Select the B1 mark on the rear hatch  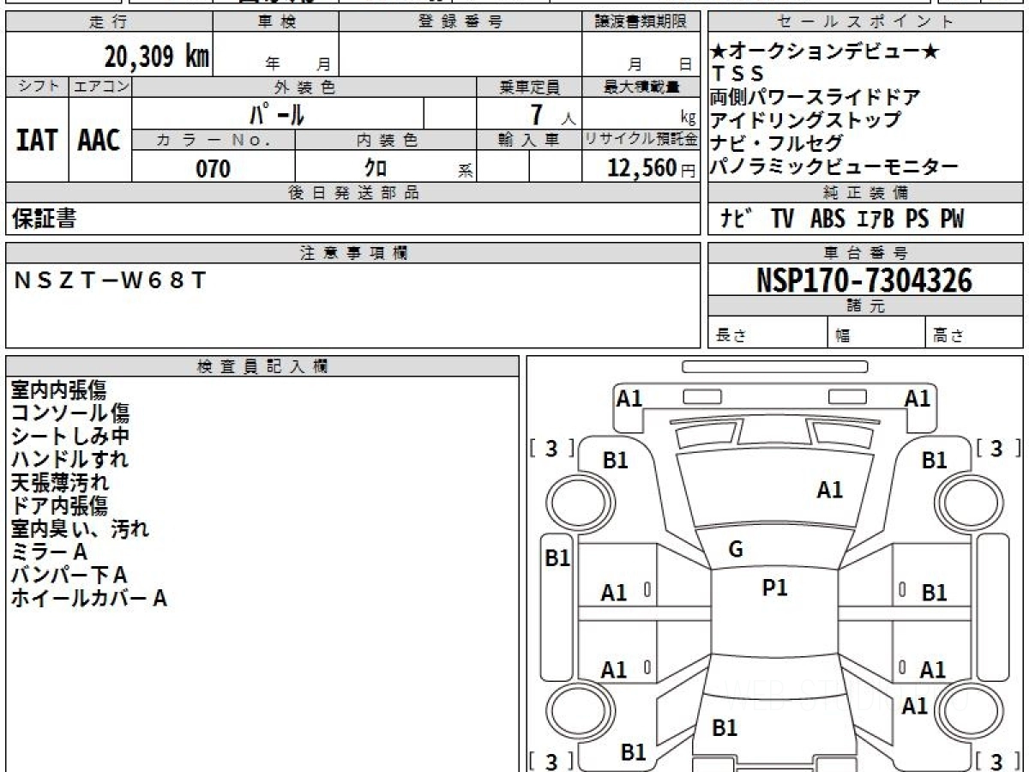pos(725,728)
